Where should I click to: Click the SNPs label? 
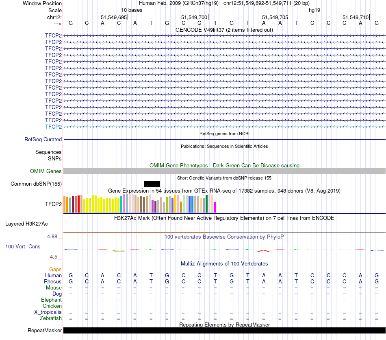[x=55, y=159]
